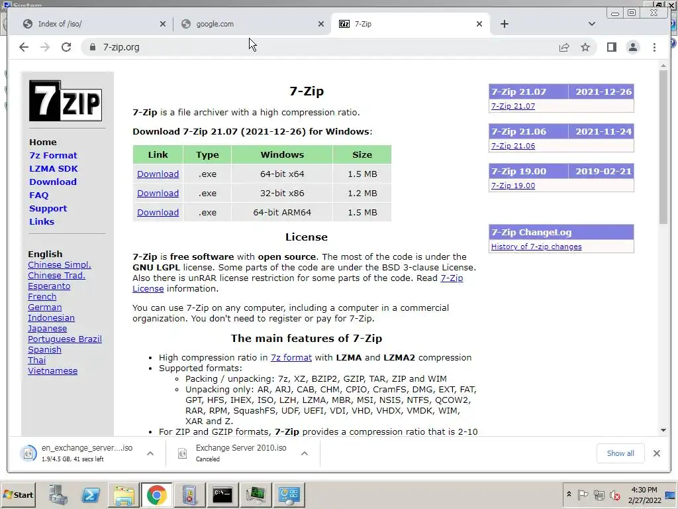Viewport: 678px width, 509px height.
Task: Open the FAQ sidebar page
Action: click(x=39, y=196)
